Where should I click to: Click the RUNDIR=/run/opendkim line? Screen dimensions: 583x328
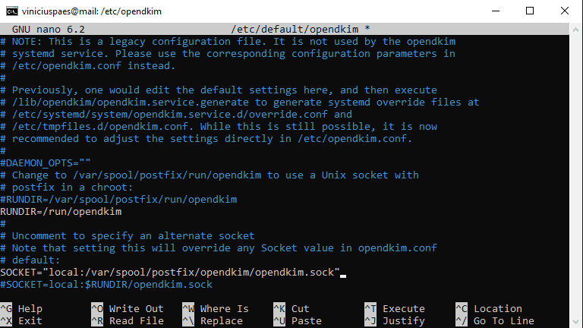(x=61, y=212)
